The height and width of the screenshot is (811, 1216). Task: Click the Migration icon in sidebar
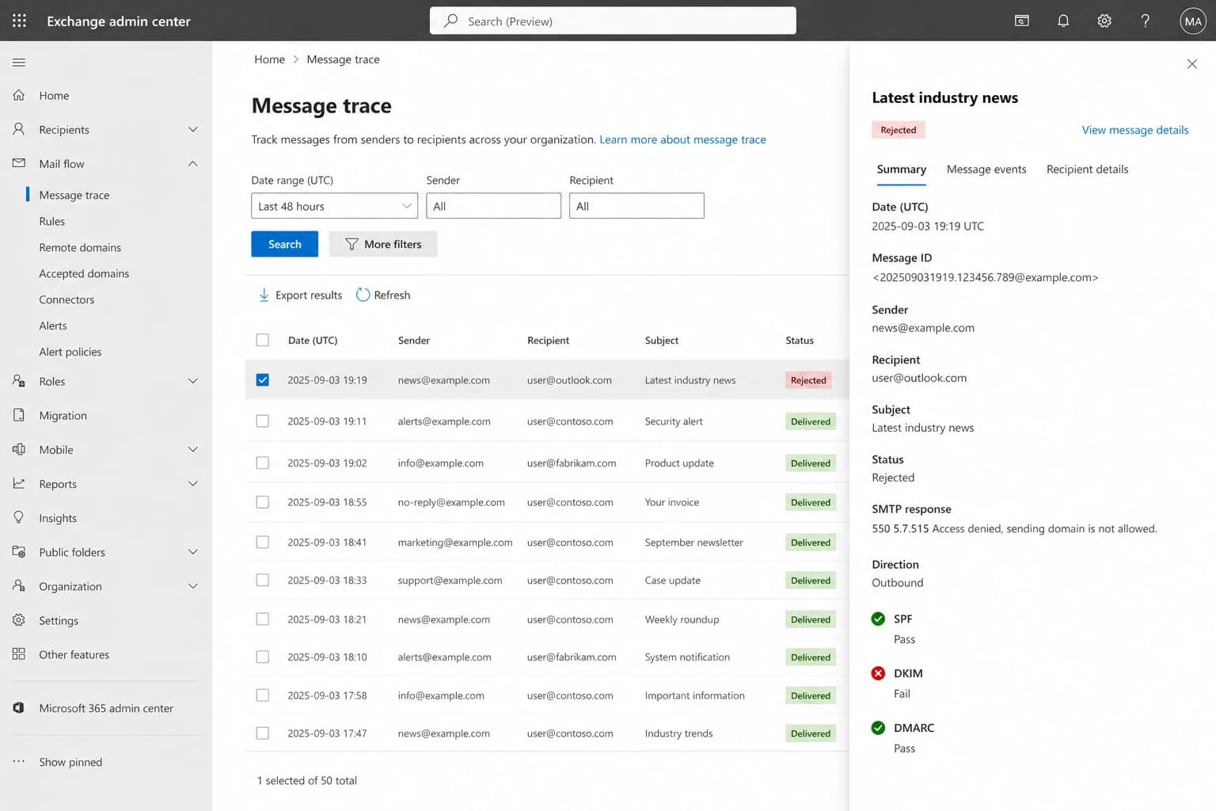click(19, 415)
